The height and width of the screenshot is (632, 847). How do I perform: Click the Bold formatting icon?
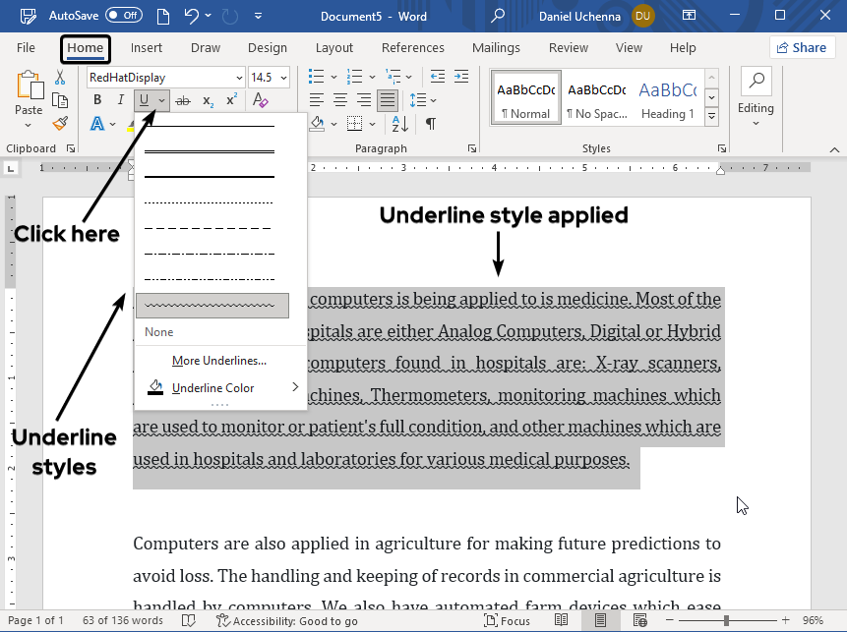pyautogui.click(x=97, y=100)
